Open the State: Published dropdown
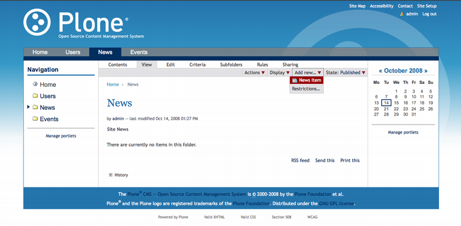This screenshot has height=226, width=461. pyautogui.click(x=345, y=72)
